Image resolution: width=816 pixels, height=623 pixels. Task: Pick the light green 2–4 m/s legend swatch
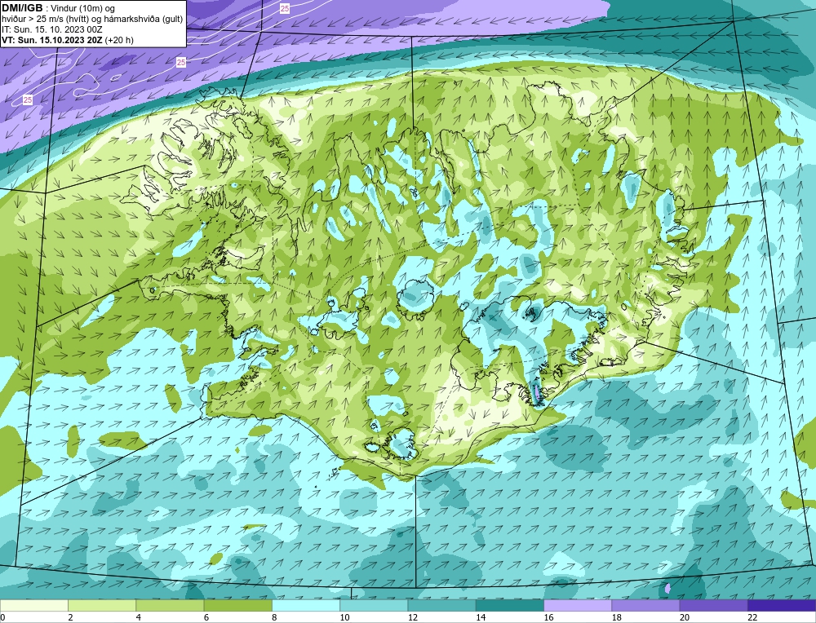tap(102, 605)
